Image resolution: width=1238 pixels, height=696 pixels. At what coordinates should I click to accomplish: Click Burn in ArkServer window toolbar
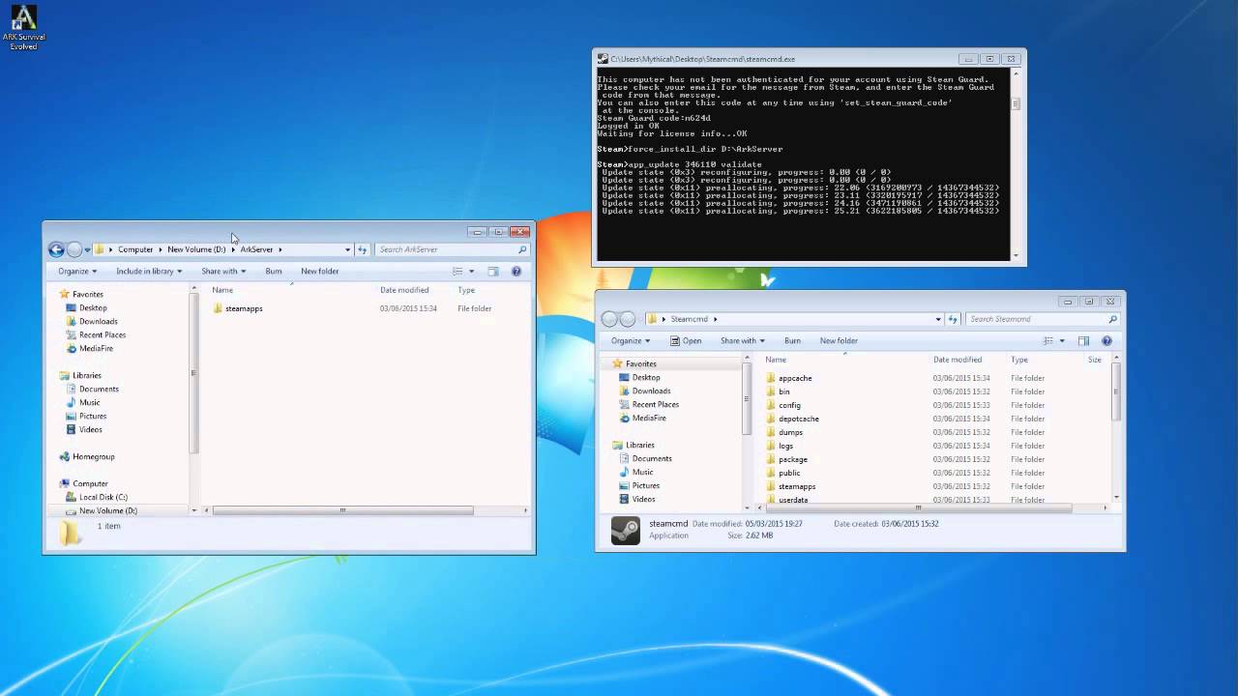tap(274, 272)
